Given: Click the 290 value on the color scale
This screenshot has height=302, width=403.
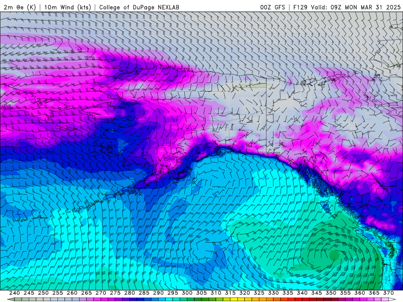Looking at the screenshot, I should pyautogui.click(x=158, y=293).
